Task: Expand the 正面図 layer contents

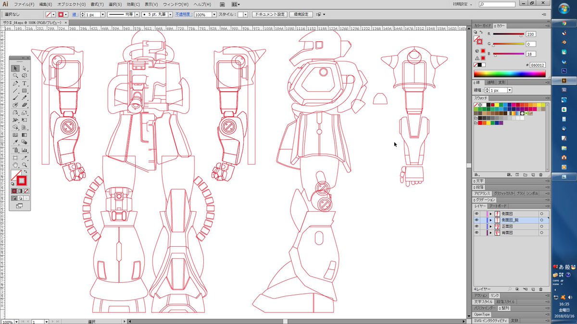Action: pos(490,226)
